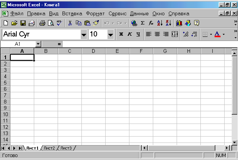Viewport: 238px width, 160px height.
Task: Expand the borders style dropdown arrow
Action: coord(211,35)
